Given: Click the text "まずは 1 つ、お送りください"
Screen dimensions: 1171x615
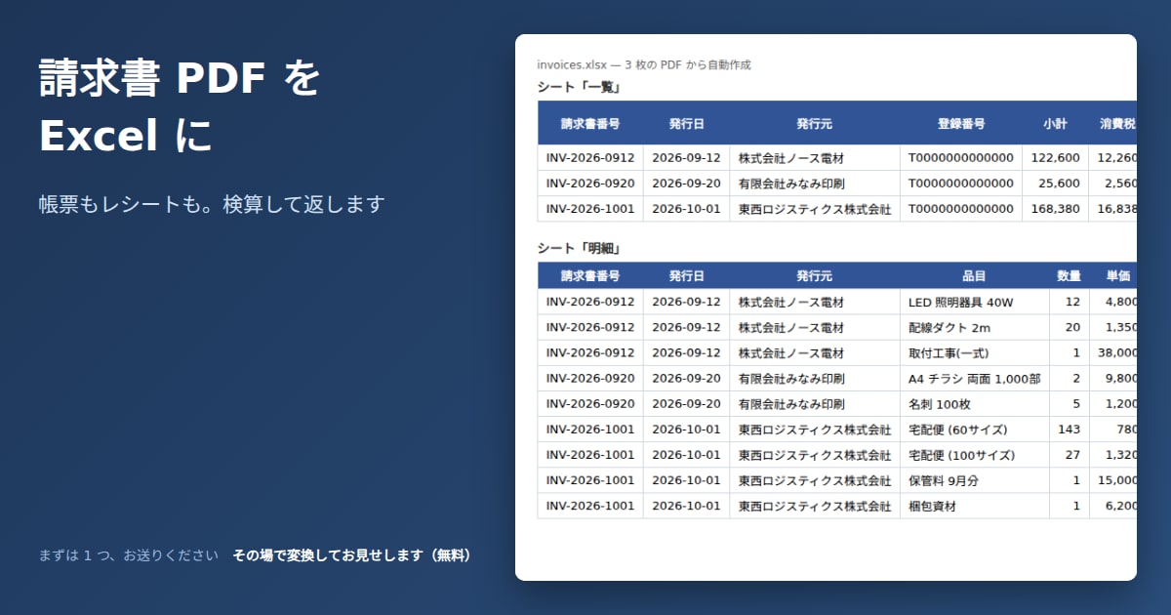Looking at the screenshot, I should [x=129, y=555].
